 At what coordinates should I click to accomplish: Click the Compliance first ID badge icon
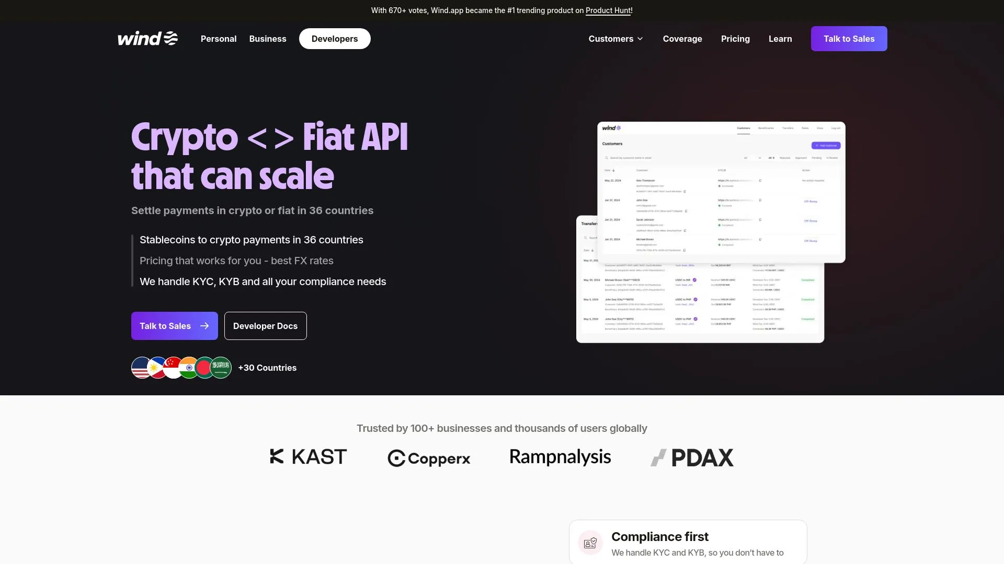[x=590, y=543]
